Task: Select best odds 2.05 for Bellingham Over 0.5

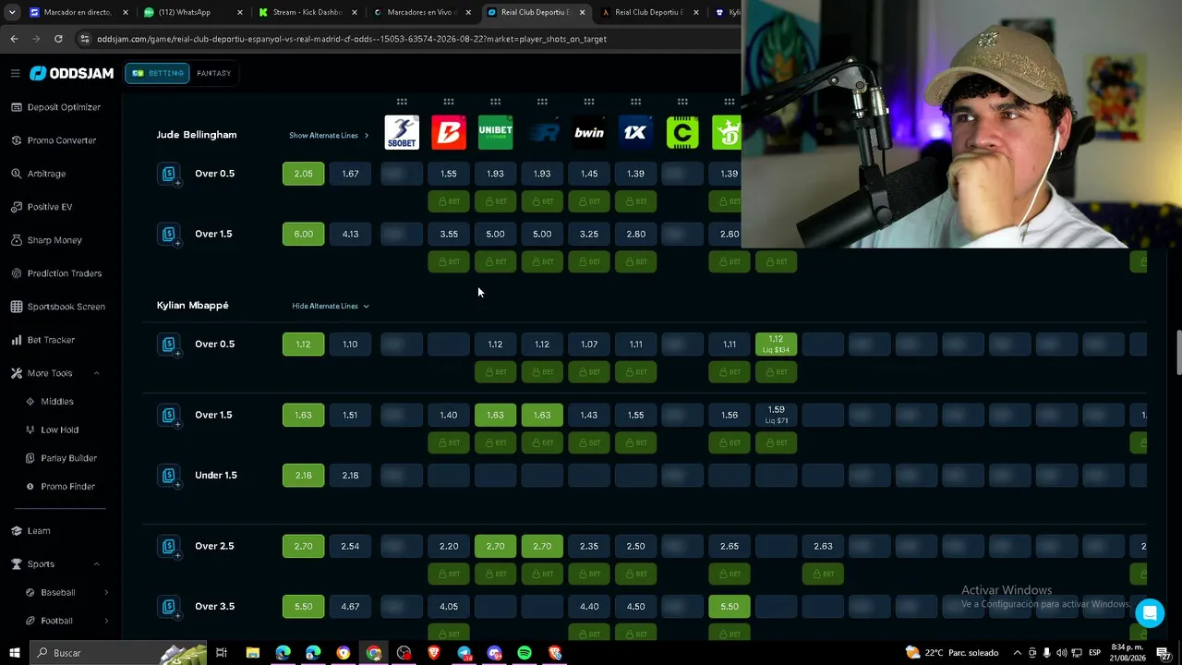Action: pyautogui.click(x=303, y=174)
